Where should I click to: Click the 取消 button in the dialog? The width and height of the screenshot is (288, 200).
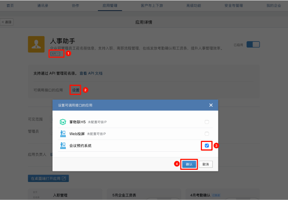tap(205, 164)
